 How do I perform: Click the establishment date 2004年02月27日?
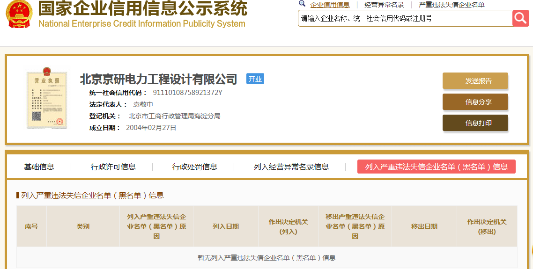click(151, 128)
